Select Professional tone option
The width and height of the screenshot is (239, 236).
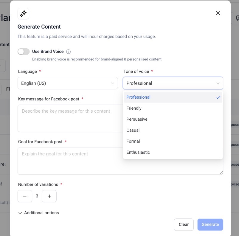click(x=173, y=97)
